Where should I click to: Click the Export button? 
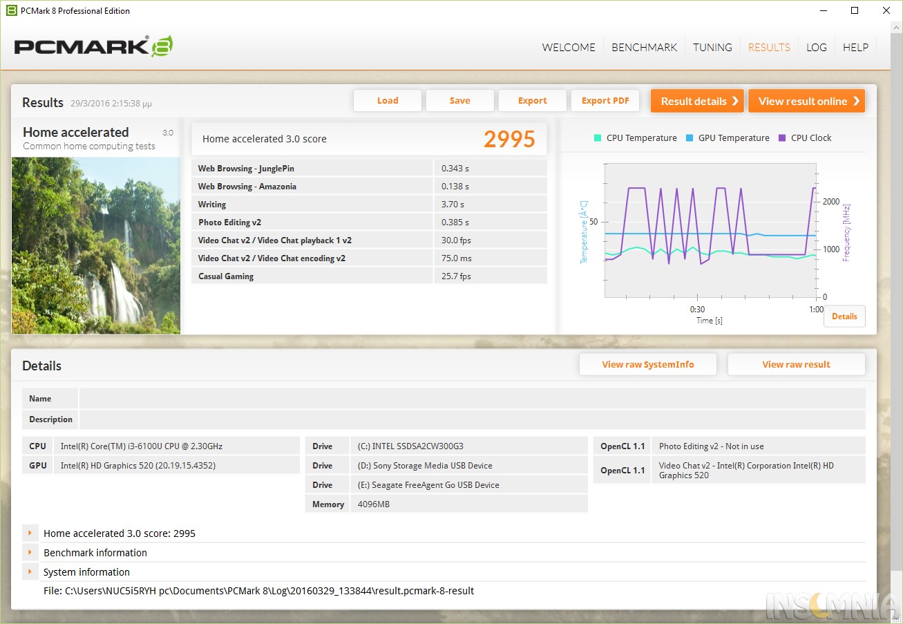pos(533,101)
